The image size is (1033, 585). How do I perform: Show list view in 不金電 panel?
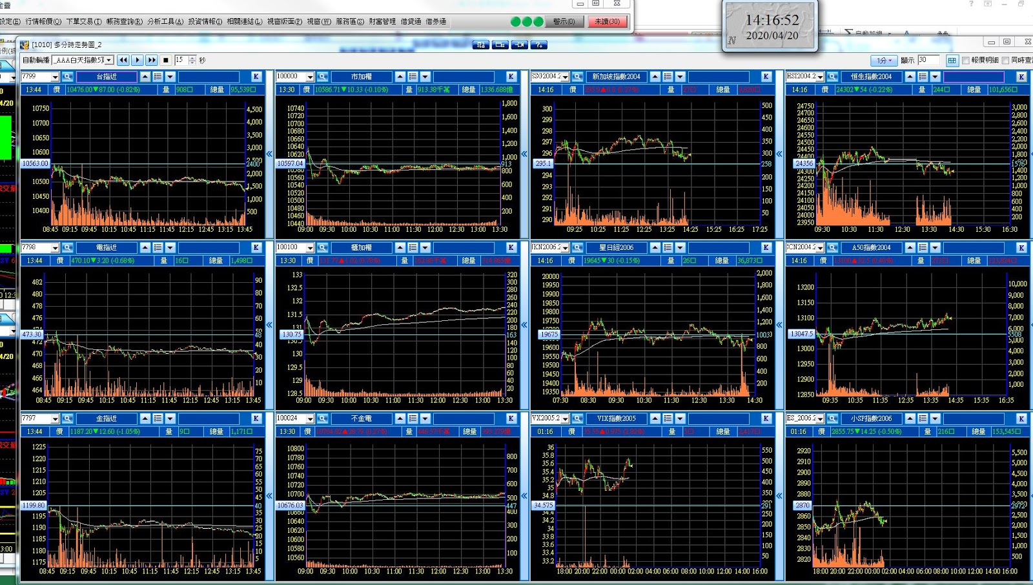pyautogui.click(x=413, y=419)
